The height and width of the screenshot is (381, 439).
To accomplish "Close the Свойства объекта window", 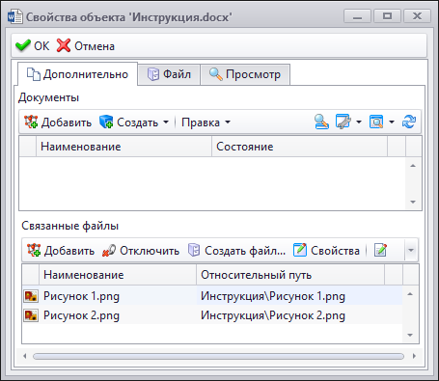I will [417, 15].
